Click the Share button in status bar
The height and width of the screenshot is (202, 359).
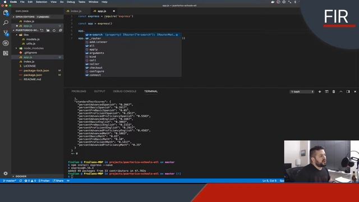(58, 181)
